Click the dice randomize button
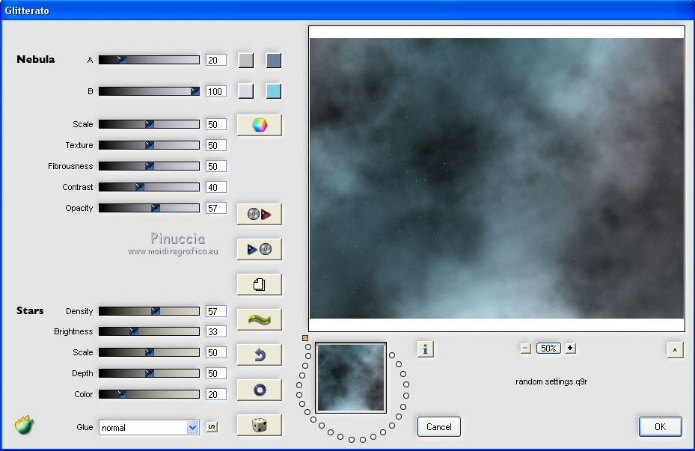 click(x=260, y=425)
